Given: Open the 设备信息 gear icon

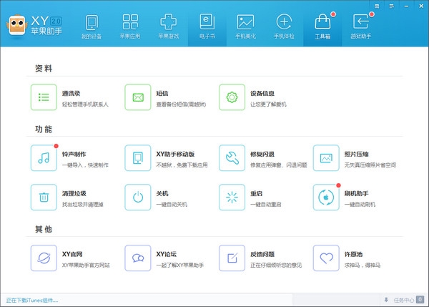Looking at the screenshot, I should tap(232, 97).
